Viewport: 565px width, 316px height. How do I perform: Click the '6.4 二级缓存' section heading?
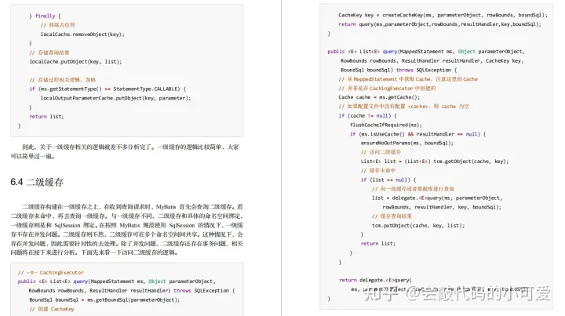point(37,182)
